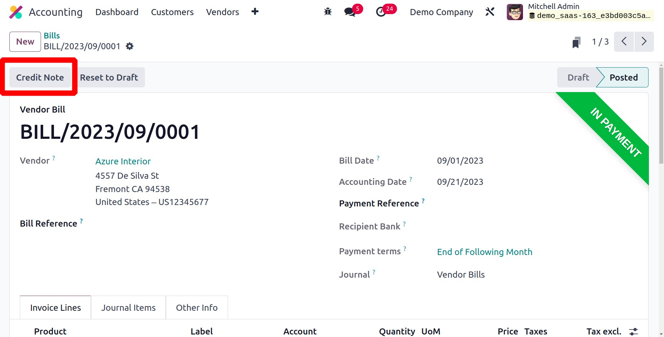Click the gear icon beside BILL/2023/09/0001
Image resolution: width=664 pixels, height=337 pixels.
tap(129, 46)
